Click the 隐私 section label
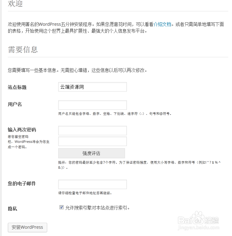This screenshot has height=236, width=232. click(12, 209)
